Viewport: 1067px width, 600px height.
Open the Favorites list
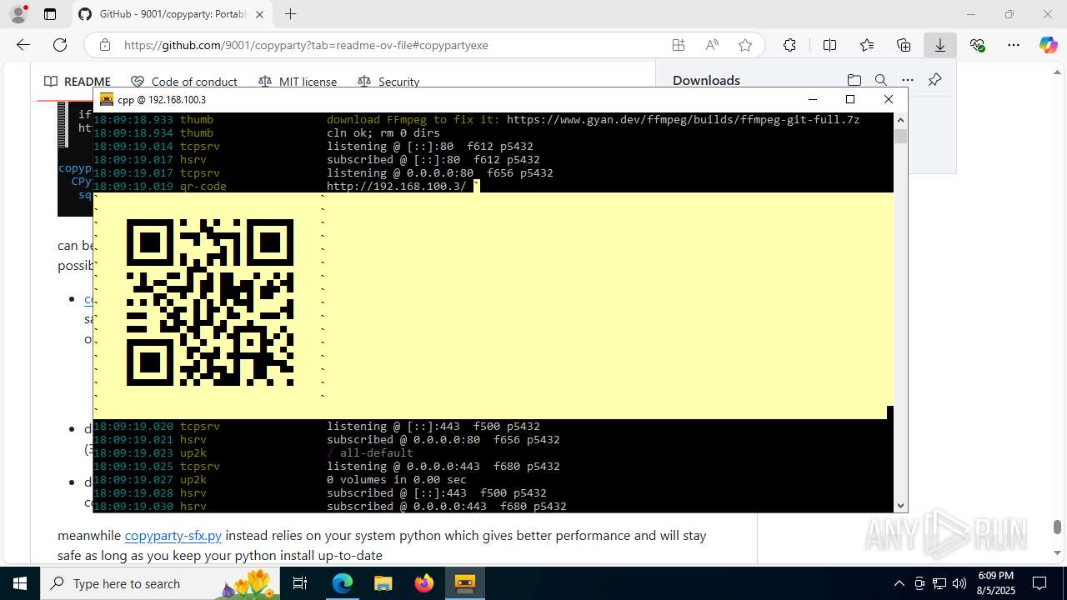867,45
